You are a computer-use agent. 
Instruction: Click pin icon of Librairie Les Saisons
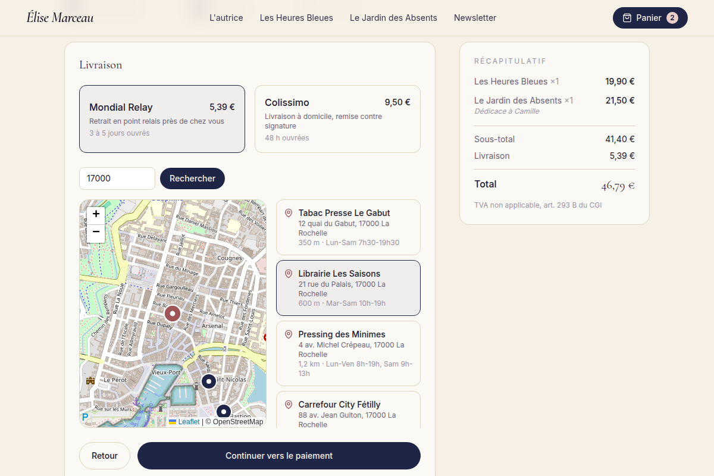(289, 274)
